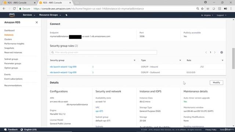This screenshot has width=235, height=132.
Task: Close the first RDS browser tab
Action: tap(35, 3)
